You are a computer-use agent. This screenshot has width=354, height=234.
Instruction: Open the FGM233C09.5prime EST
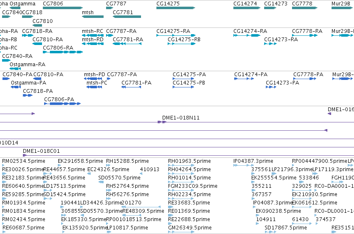181,190
